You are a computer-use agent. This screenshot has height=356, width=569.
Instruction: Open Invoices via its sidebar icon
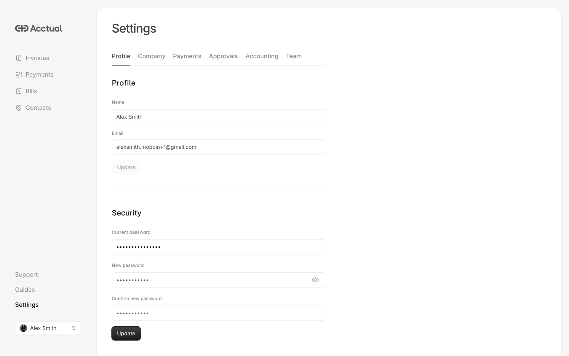19,58
